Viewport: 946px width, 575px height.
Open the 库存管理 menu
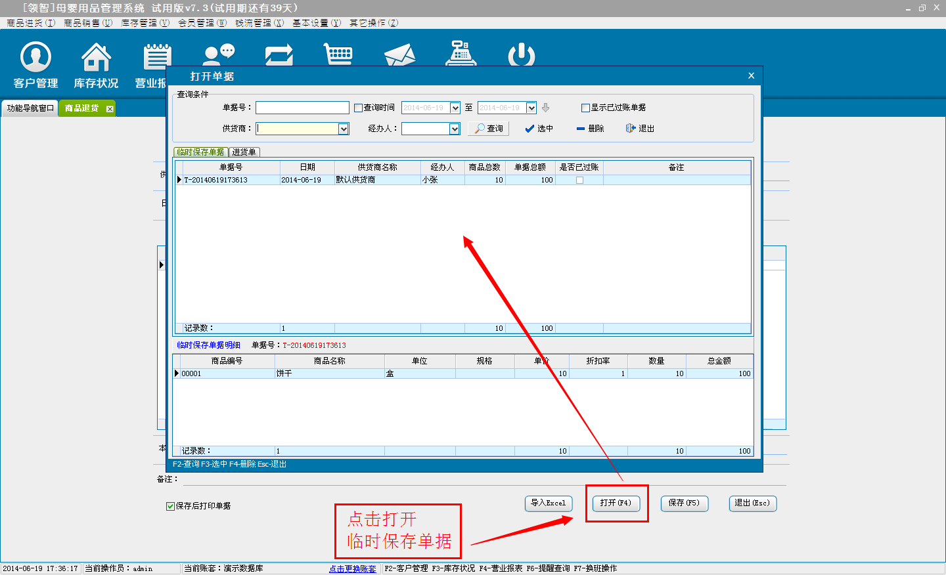[x=145, y=23]
